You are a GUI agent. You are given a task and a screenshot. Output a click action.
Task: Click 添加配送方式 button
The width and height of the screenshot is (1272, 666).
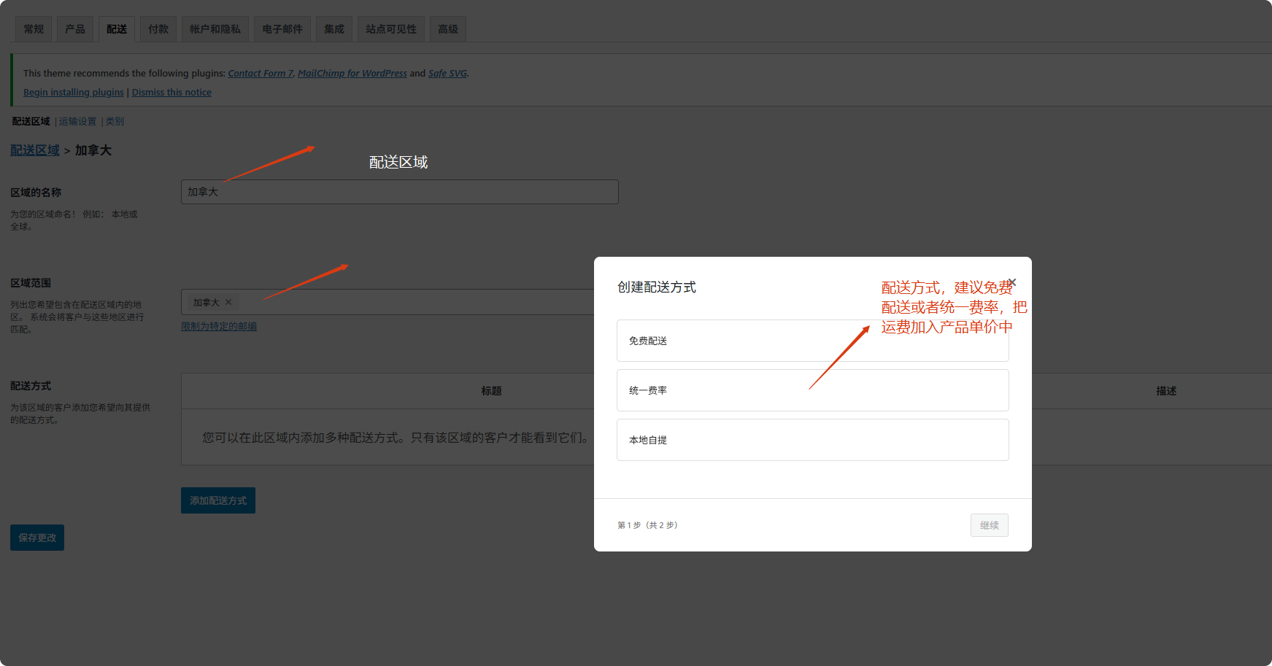(x=218, y=500)
